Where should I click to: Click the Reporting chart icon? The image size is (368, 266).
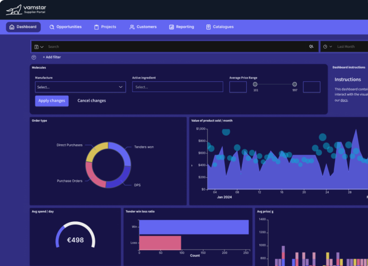click(x=171, y=27)
